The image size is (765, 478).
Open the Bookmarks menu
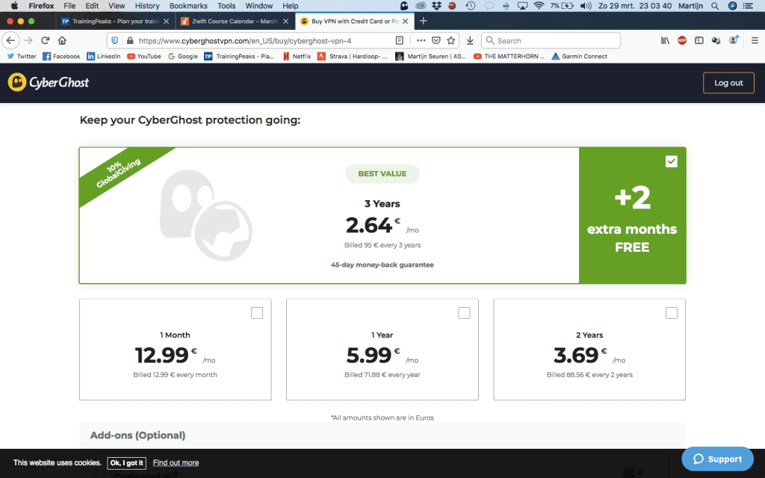[x=188, y=6]
